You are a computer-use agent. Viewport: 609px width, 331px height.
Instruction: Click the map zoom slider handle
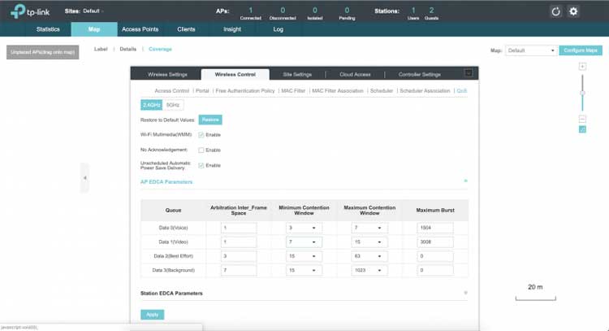tap(582, 93)
